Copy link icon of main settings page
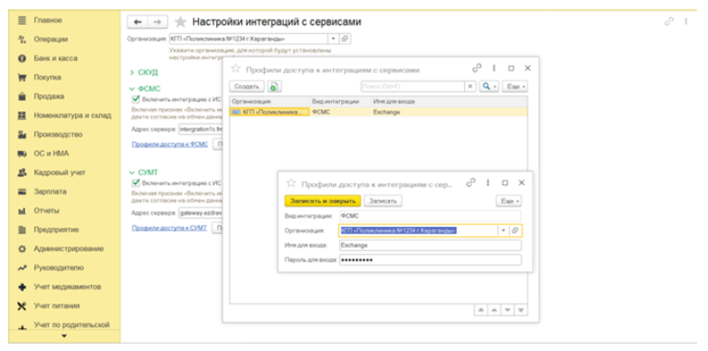708x351 pixels. [669, 21]
